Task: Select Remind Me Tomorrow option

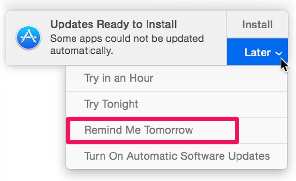Action: click(x=177, y=130)
